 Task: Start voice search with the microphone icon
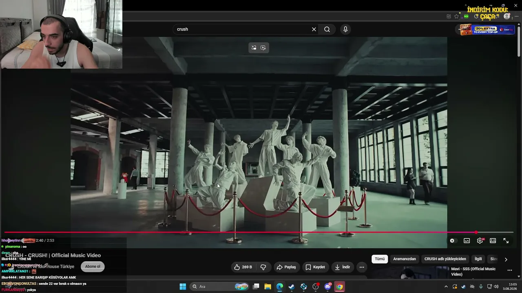pyautogui.click(x=345, y=29)
